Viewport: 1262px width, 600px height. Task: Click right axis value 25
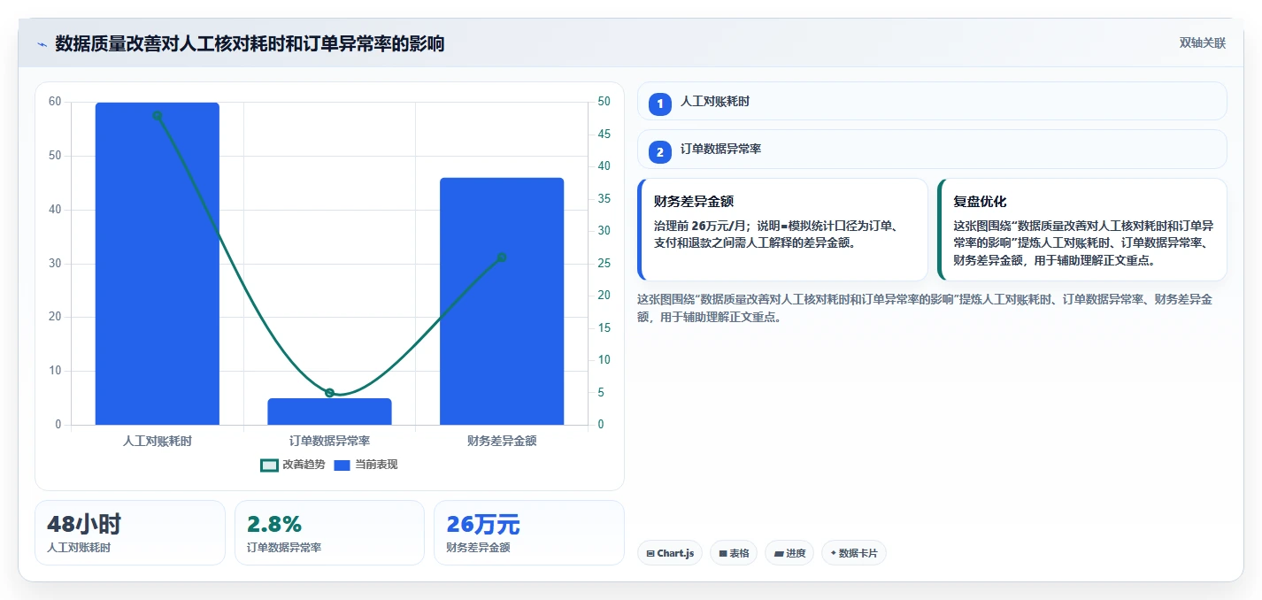[604, 263]
